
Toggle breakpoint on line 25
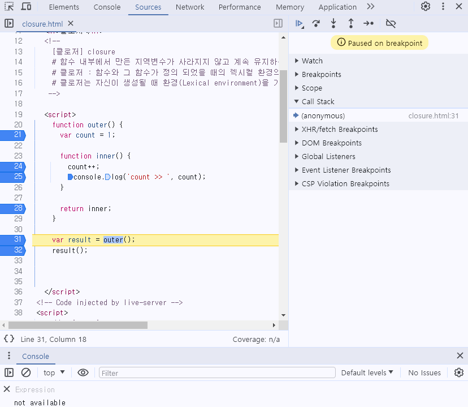click(13, 177)
